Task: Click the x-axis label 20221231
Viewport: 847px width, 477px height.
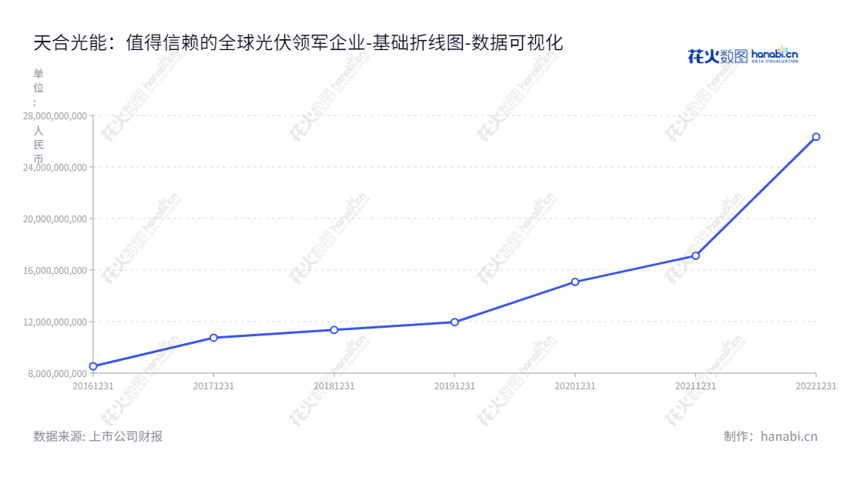Action: point(815,386)
